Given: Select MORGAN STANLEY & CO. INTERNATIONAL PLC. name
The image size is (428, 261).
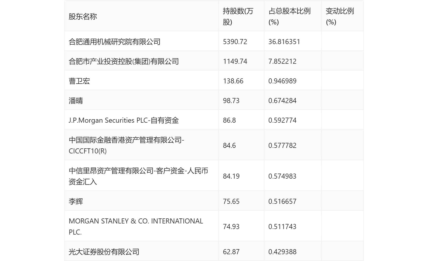Looking at the screenshot, I should pos(136,226).
